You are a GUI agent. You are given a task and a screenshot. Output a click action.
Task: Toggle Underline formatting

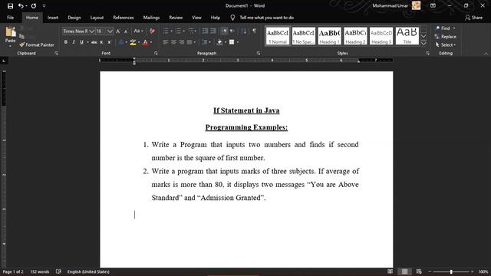point(82,42)
